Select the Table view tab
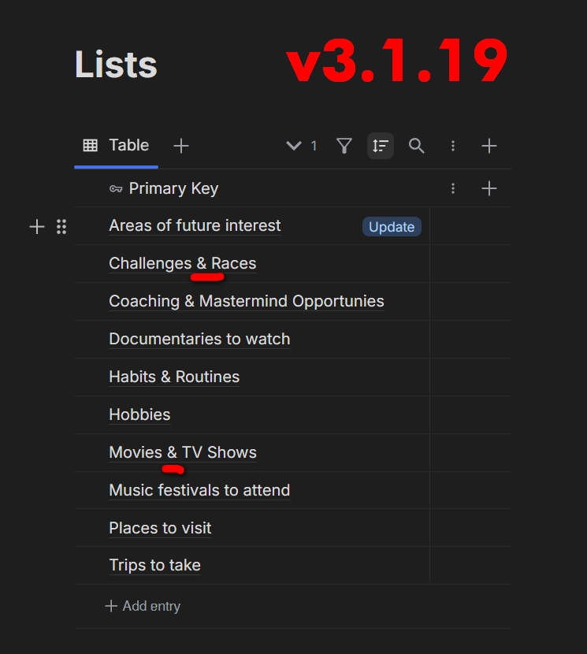The image size is (587, 654). 117,146
